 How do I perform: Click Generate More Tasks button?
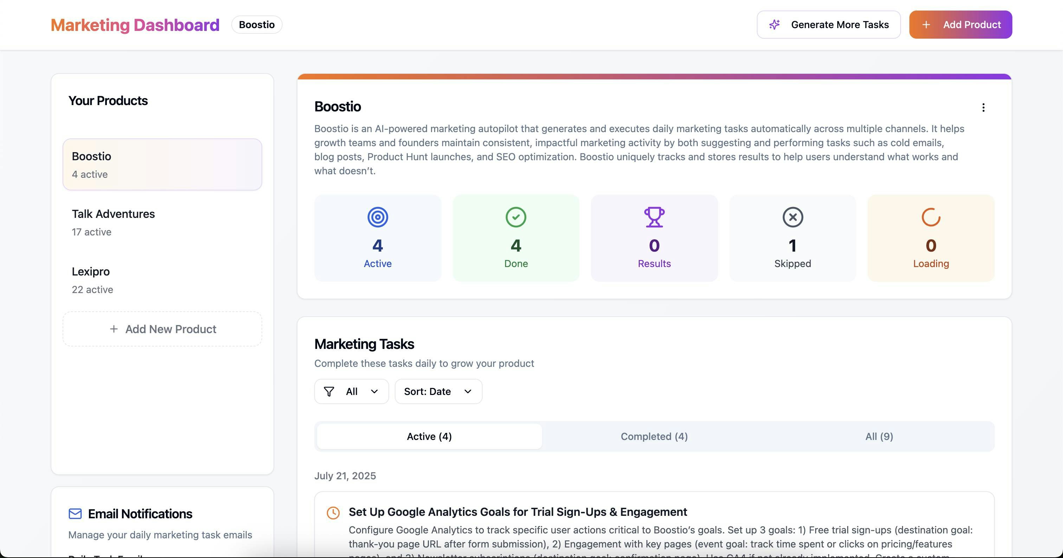[x=829, y=25]
